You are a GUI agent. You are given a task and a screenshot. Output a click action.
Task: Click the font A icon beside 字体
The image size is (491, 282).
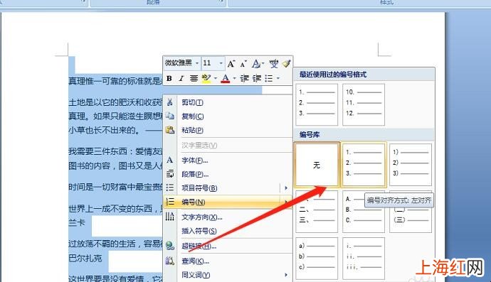tap(170, 160)
